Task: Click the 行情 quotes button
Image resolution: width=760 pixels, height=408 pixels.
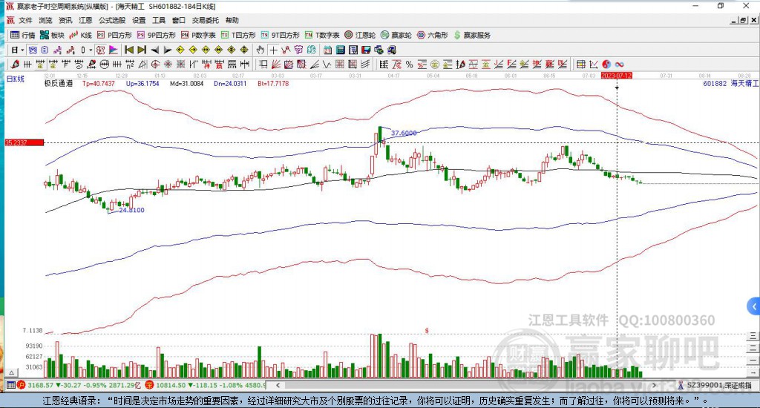Action: point(23,35)
